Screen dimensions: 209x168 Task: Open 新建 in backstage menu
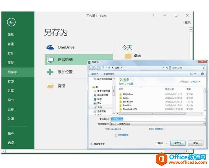pos(11,44)
